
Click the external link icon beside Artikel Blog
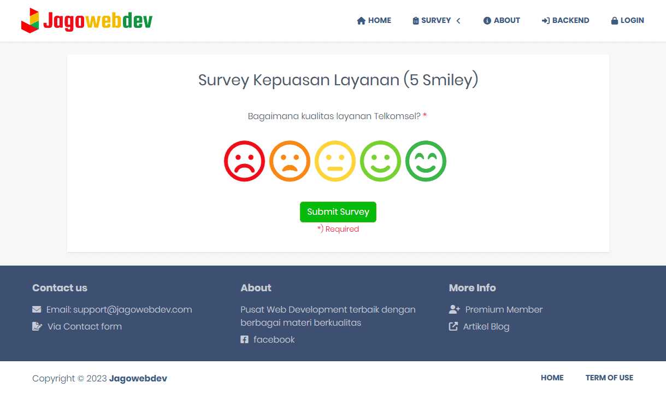pos(453,326)
